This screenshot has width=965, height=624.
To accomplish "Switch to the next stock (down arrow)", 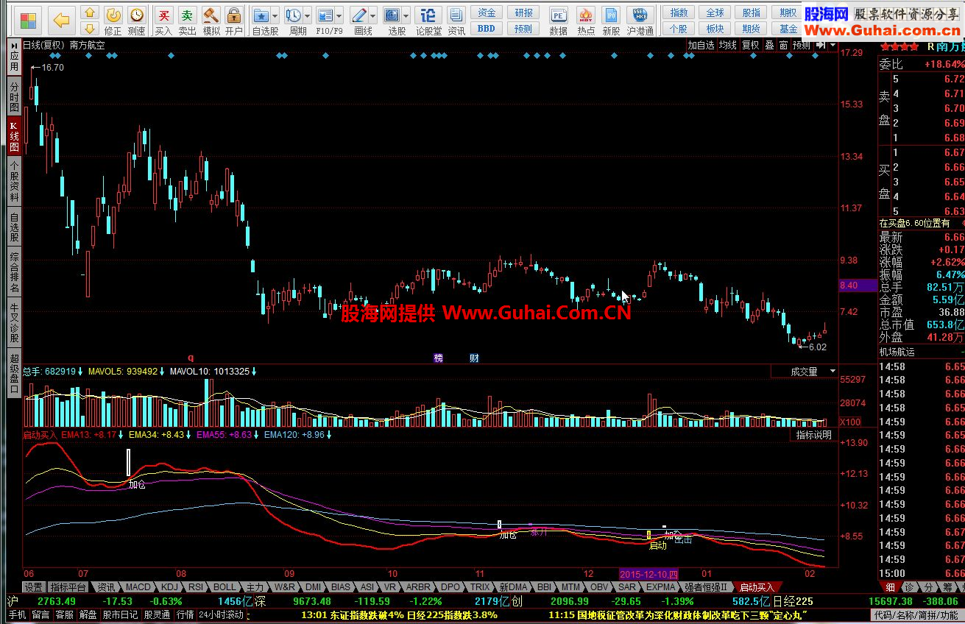I will pyautogui.click(x=89, y=28).
